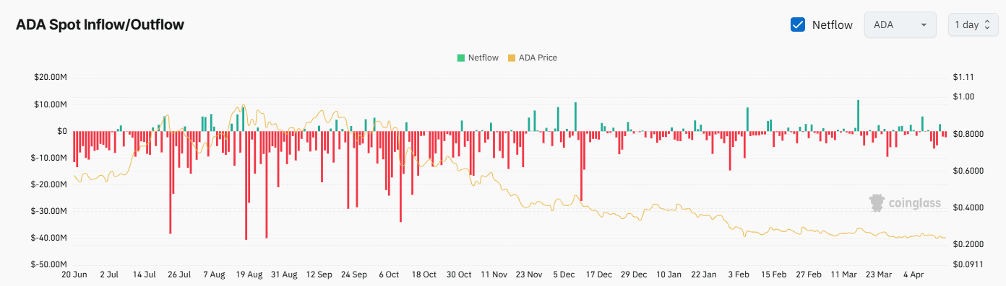Click the $0.2000 price axis value
1006x286 pixels.
[x=968, y=244]
